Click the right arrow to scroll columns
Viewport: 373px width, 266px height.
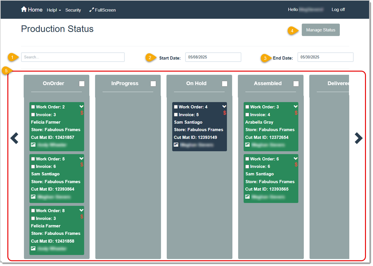pyautogui.click(x=358, y=138)
